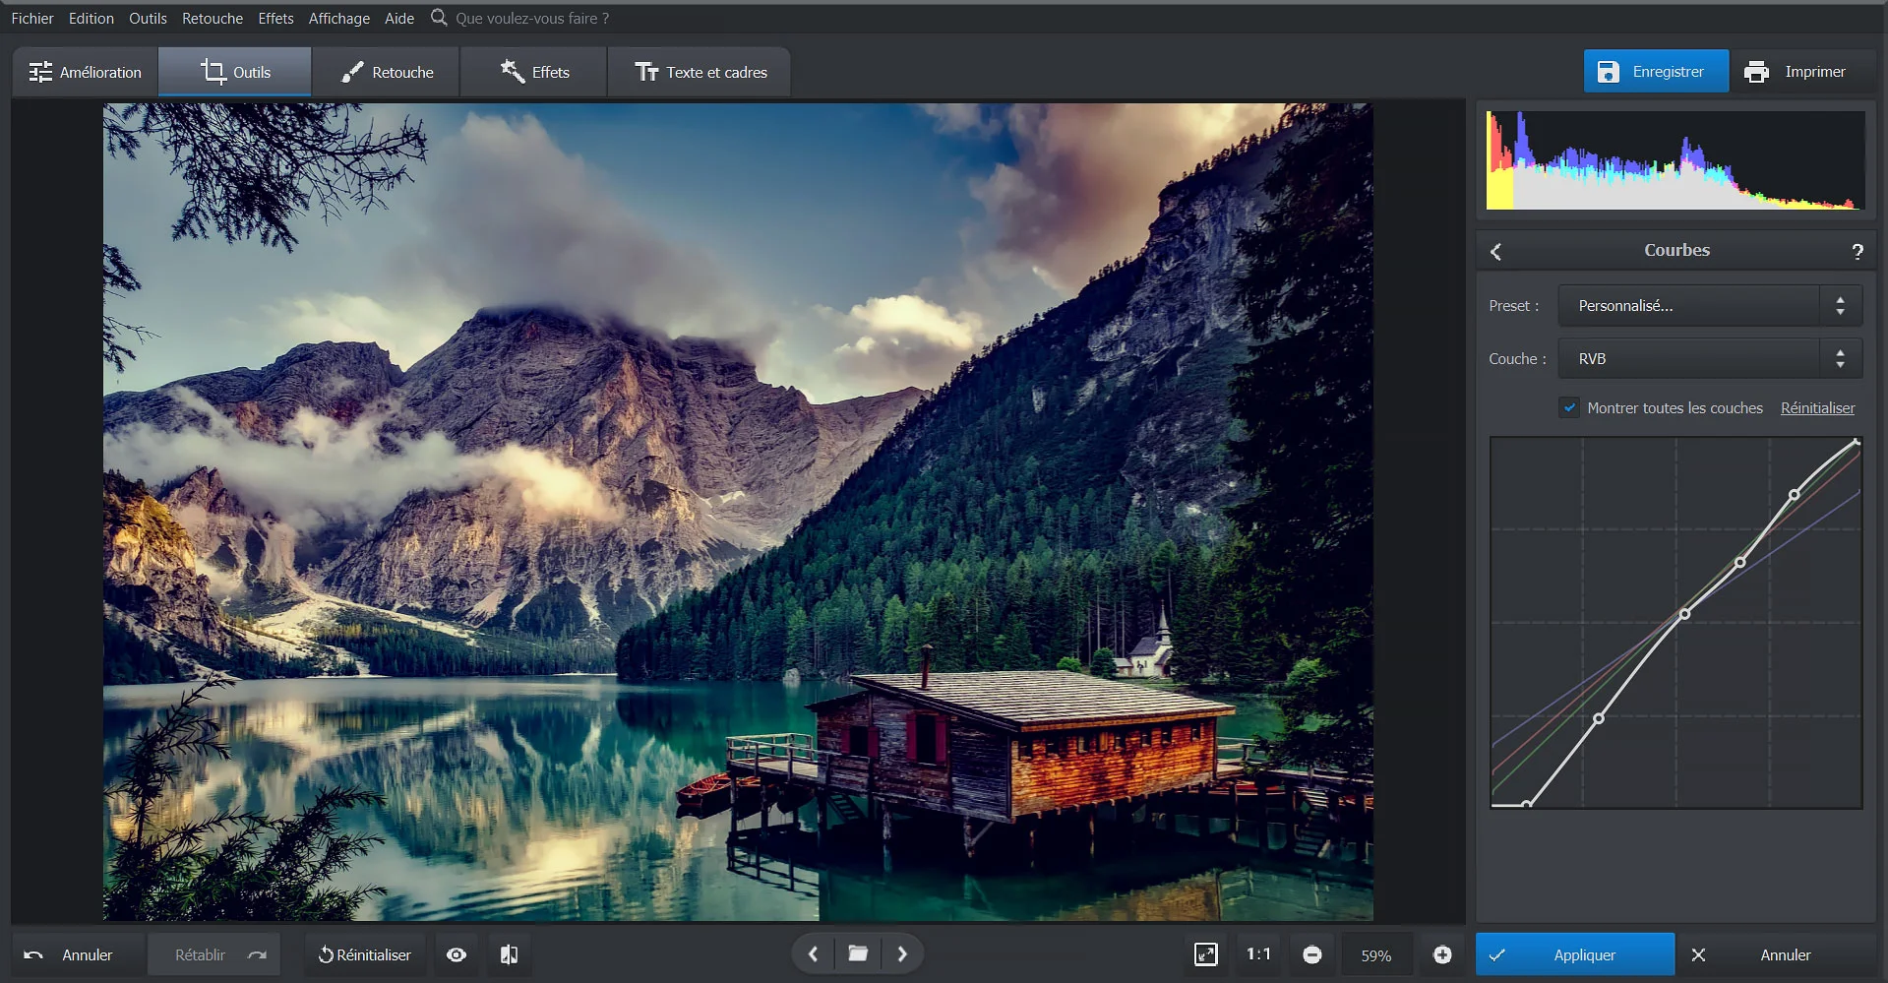This screenshot has width=1888, height=983.
Task: Go to previous image arrow
Action: [x=813, y=953]
